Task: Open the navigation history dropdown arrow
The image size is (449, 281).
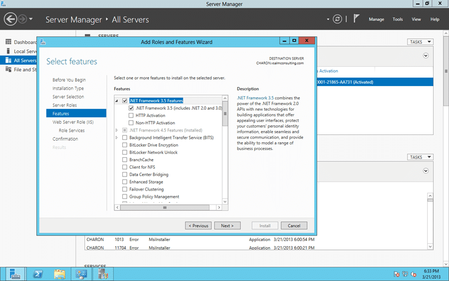Action: tap(31, 19)
